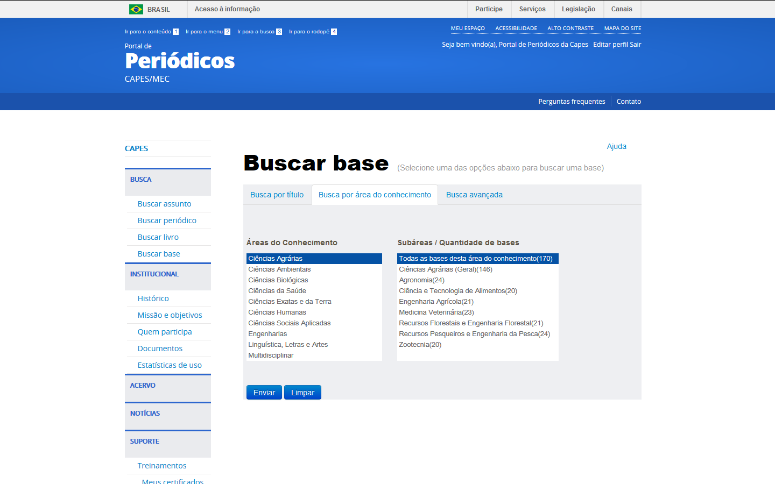This screenshot has height=484, width=775.
Task: Select Ciências da Saúde area
Action: coord(314,291)
